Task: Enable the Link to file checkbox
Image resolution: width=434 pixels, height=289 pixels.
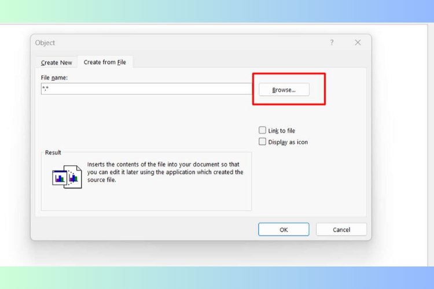Action: pyautogui.click(x=262, y=130)
